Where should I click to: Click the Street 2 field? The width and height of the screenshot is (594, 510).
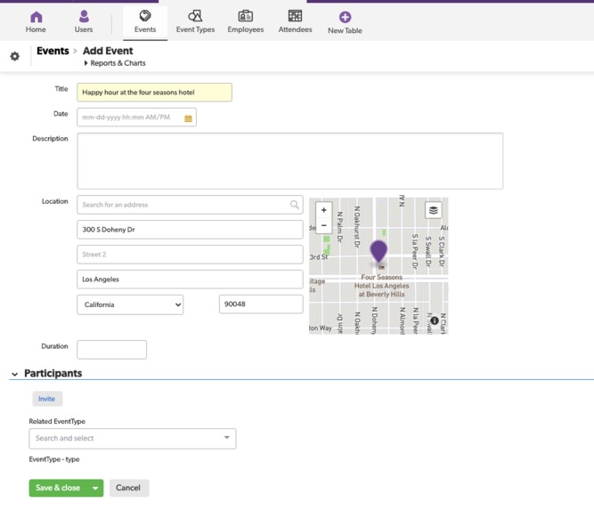(190, 255)
